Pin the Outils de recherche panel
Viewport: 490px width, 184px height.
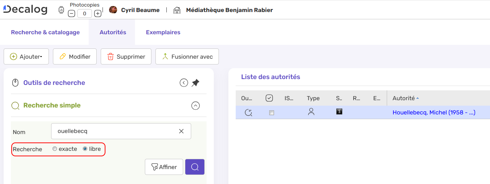tap(196, 83)
